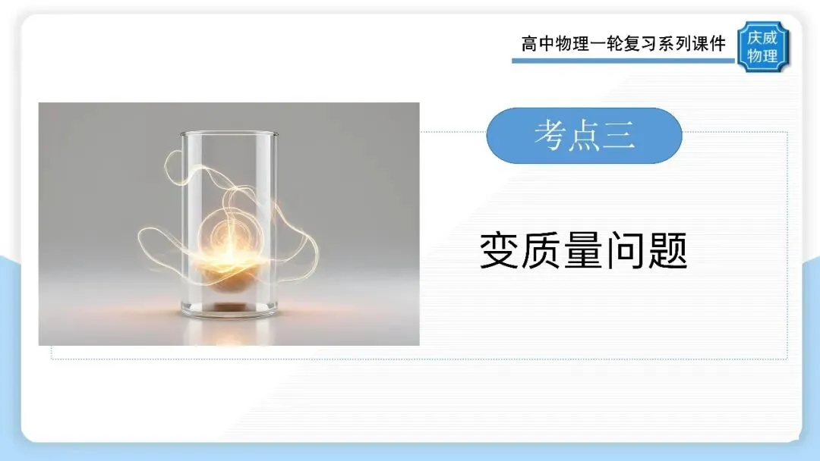Click the blue underline beneath the header
The height and width of the screenshot is (461, 820).
tap(623, 61)
